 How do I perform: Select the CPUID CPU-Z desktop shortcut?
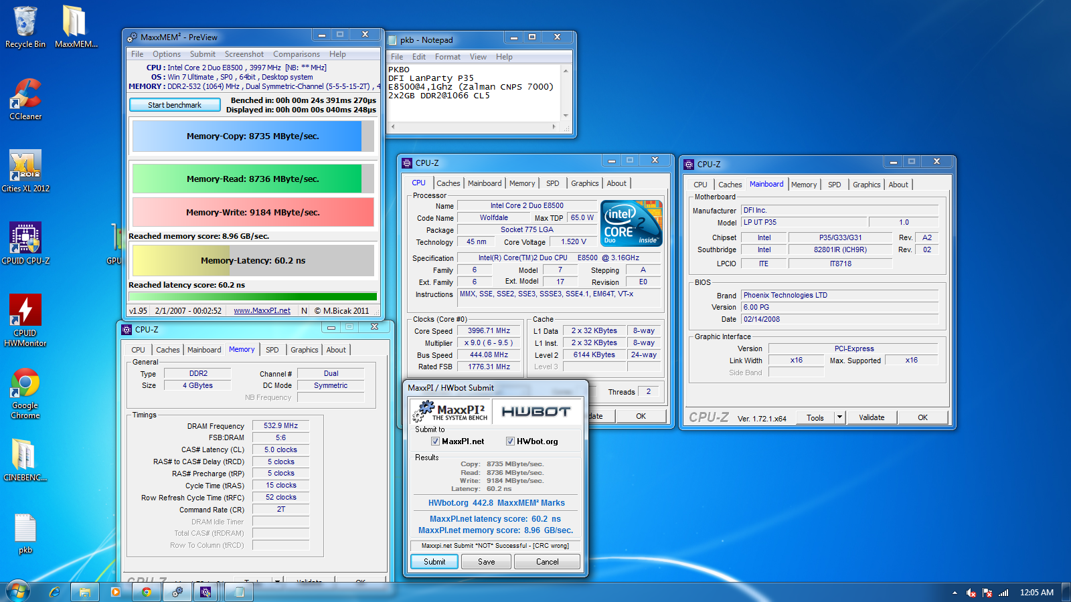(25, 243)
